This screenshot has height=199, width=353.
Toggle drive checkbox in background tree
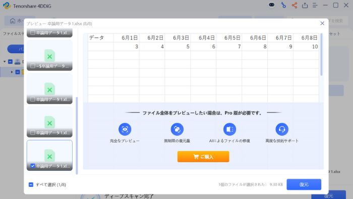(11, 62)
